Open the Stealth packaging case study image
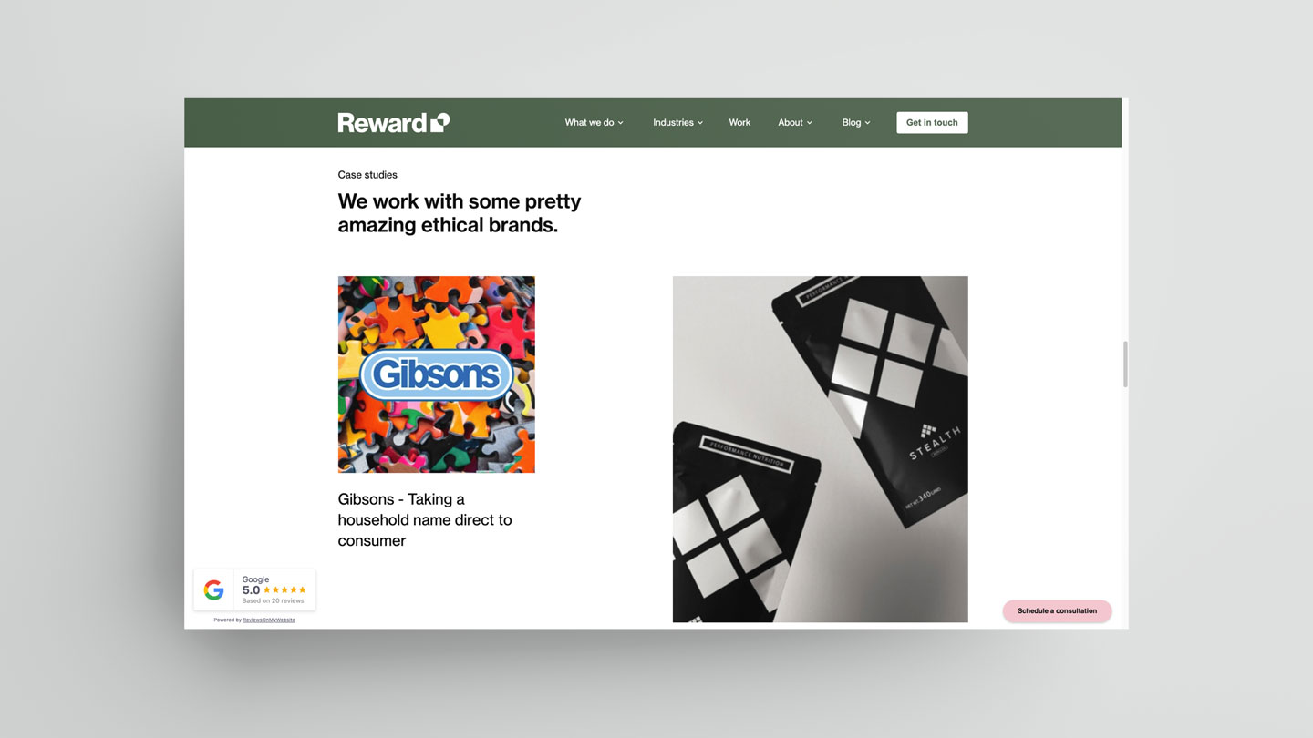The height and width of the screenshot is (738, 1313). click(821, 449)
